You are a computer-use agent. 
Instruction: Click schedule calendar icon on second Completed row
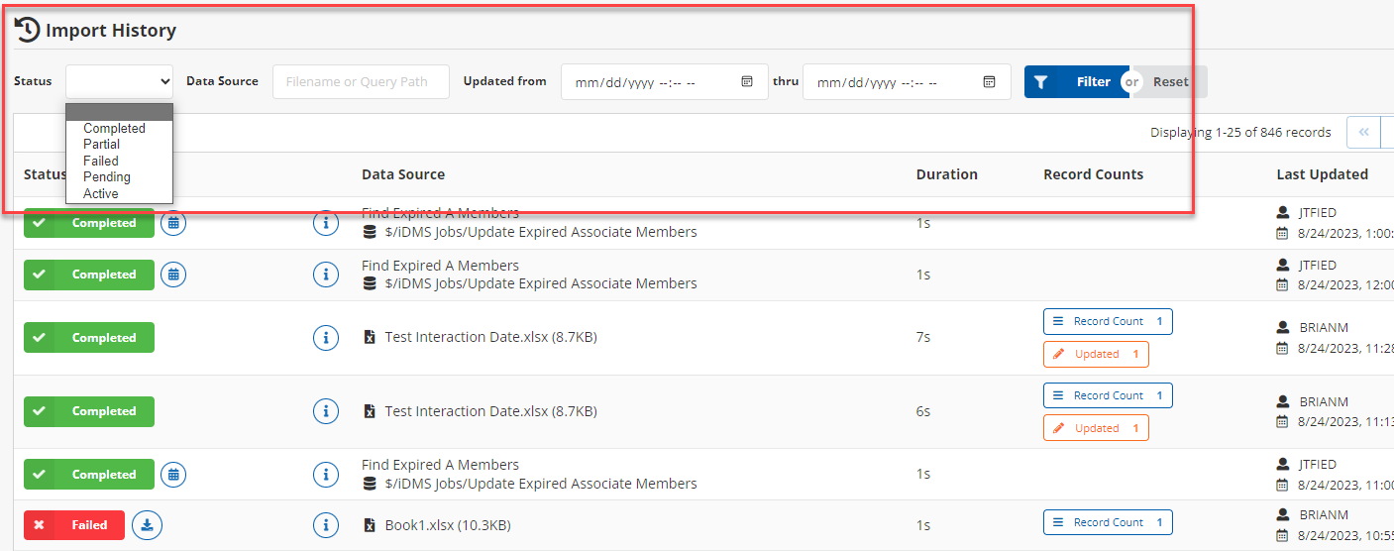[173, 275]
